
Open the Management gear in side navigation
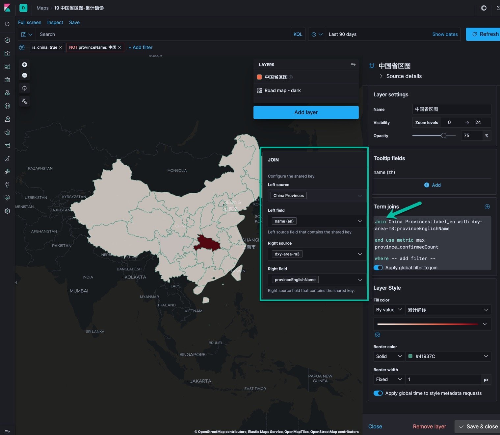pos(7,211)
